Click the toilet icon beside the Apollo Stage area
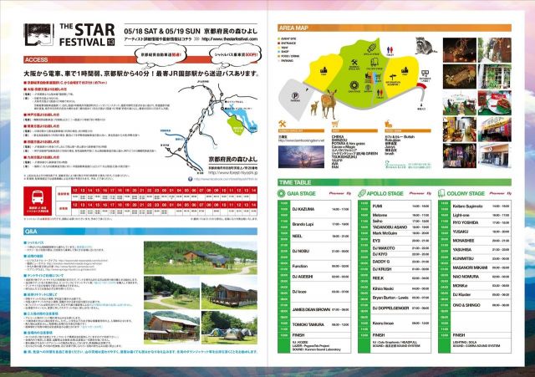Screen dimensions: 535x377 click(390, 50)
